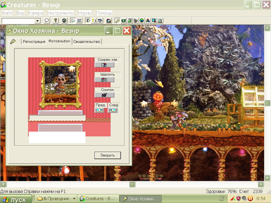The image size is (271, 203).
Task: Click the gender symbols kit toolbar icon
Action: pos(136,21)
